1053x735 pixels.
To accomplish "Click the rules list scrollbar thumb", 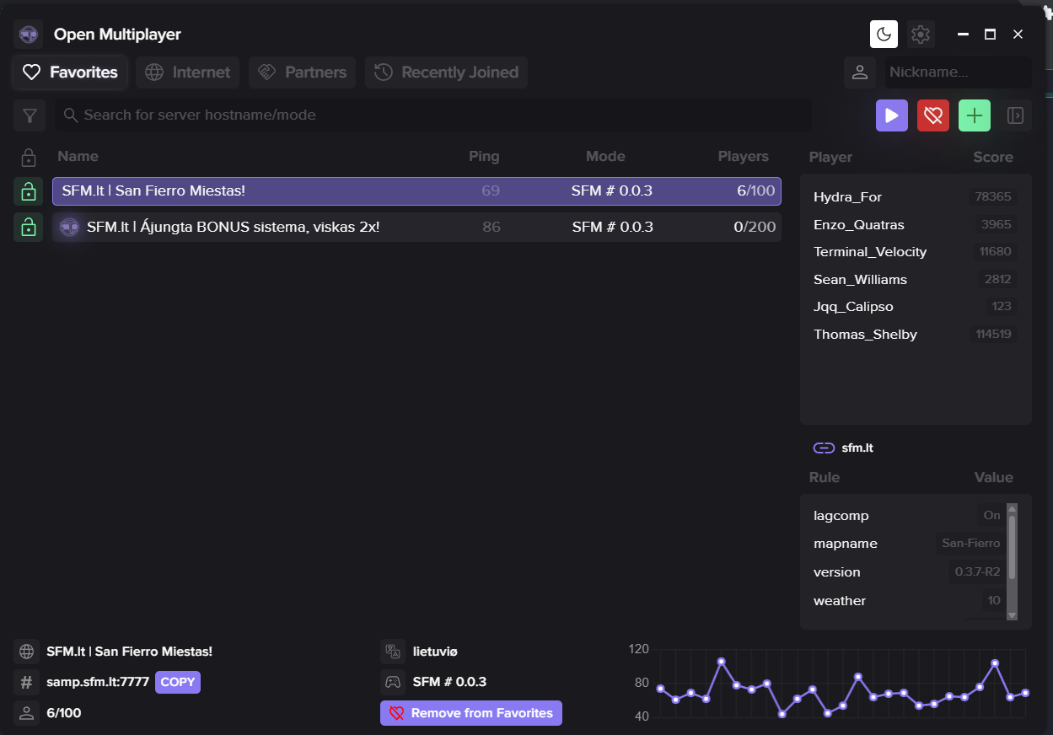I will coord(1013,546).
